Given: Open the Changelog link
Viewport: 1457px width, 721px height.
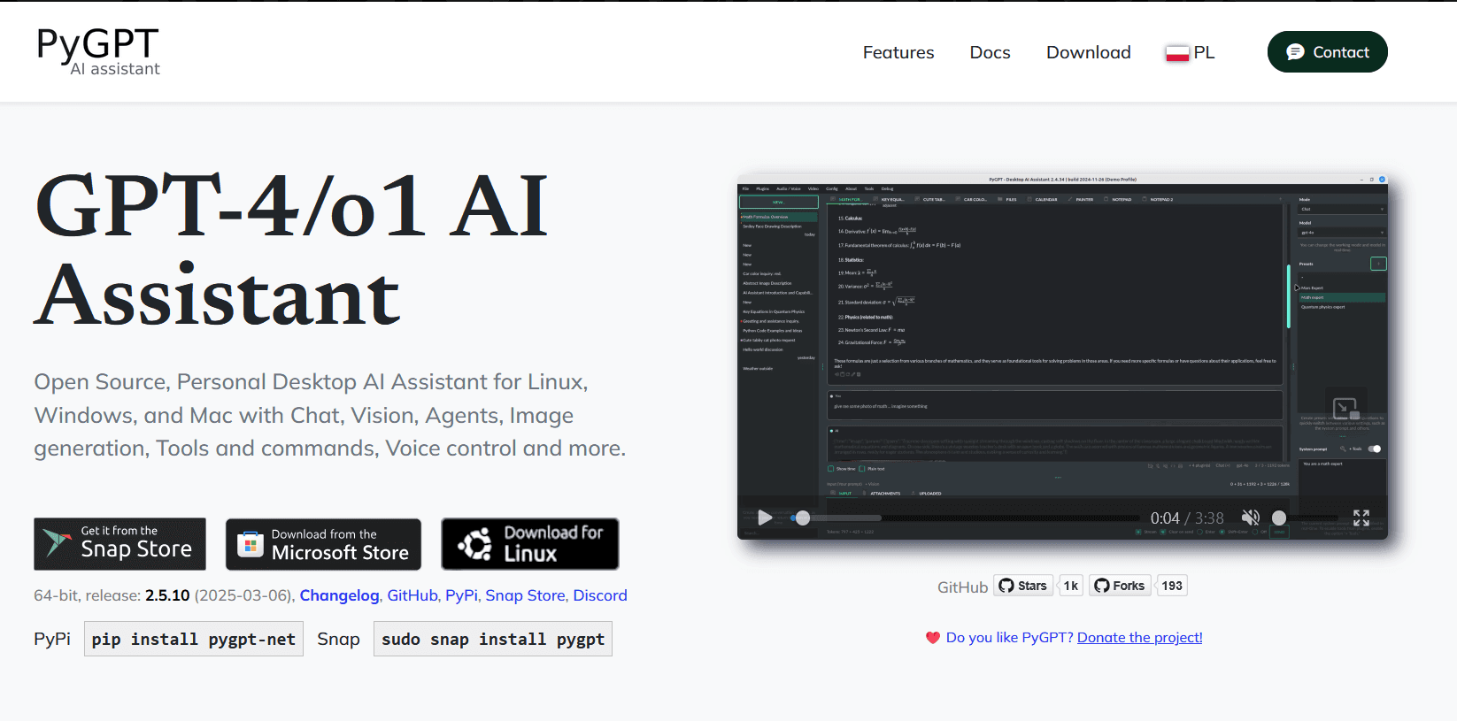Looking at the screenshot, I should click(x=339, y=595).
